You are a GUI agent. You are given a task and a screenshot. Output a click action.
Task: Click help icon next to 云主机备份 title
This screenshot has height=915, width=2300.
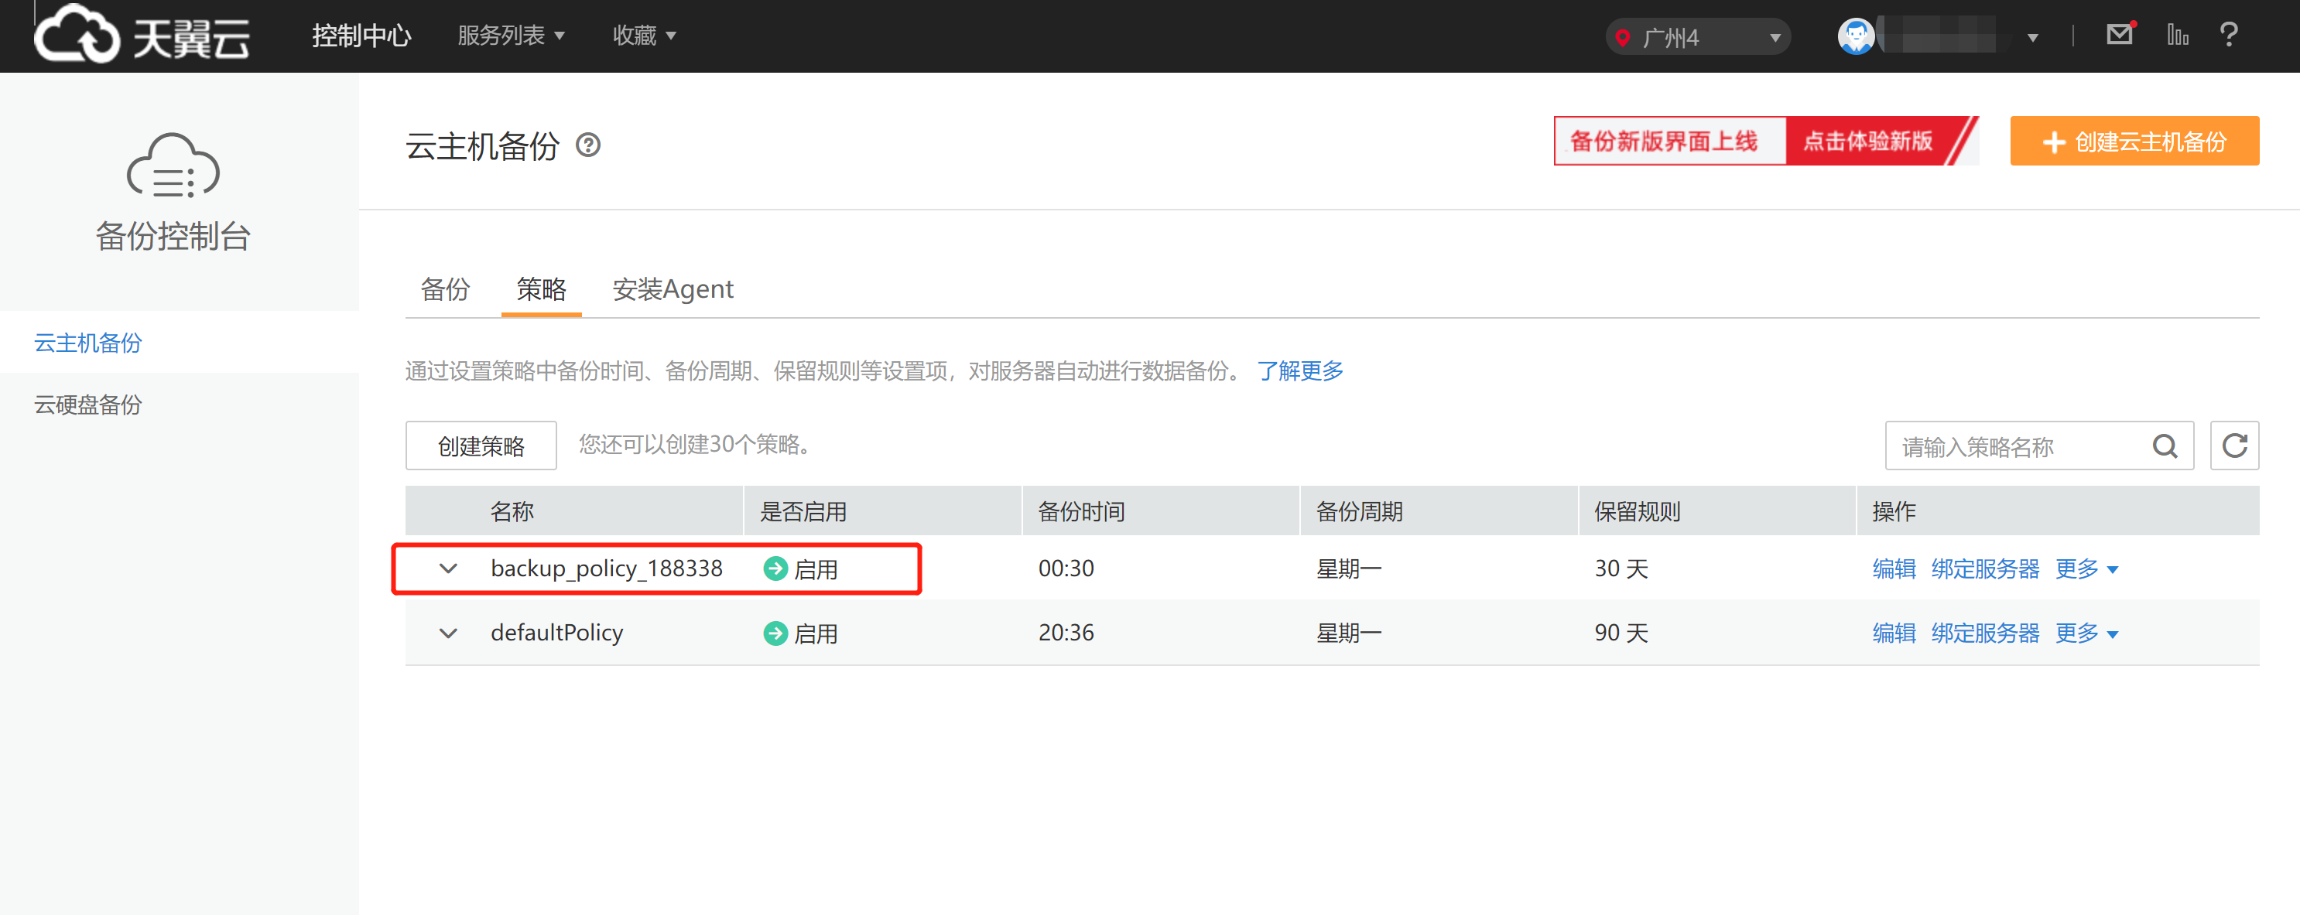tap(588, 145)
